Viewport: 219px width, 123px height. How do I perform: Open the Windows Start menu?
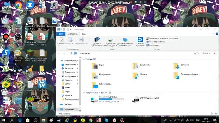pyautogui.click(x=4, y=120)
